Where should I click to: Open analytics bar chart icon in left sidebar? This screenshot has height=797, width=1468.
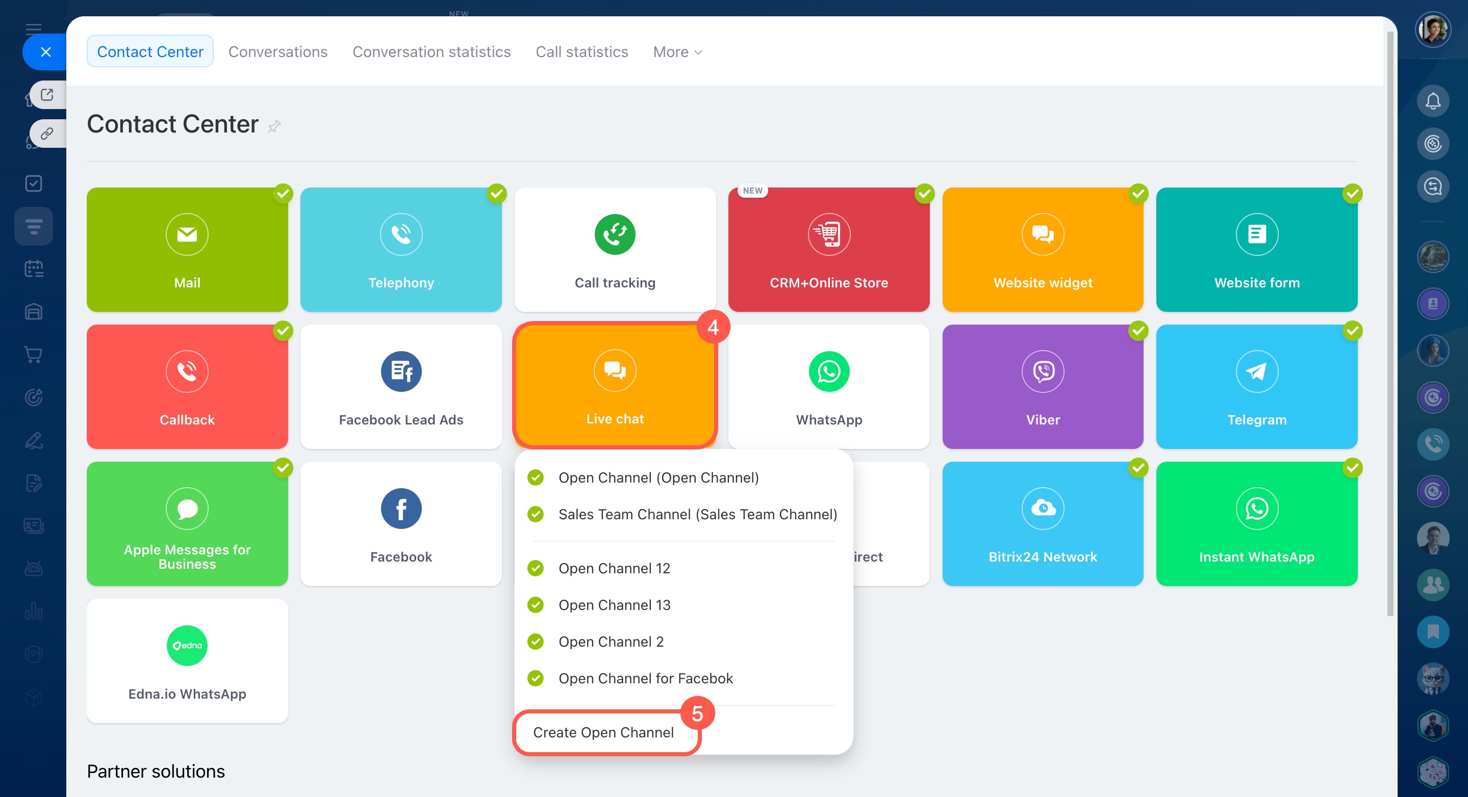[34, 612]
